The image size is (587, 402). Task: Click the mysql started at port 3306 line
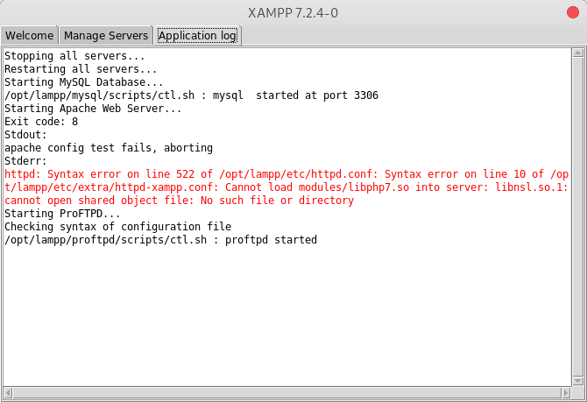click(x=191, y=95)
